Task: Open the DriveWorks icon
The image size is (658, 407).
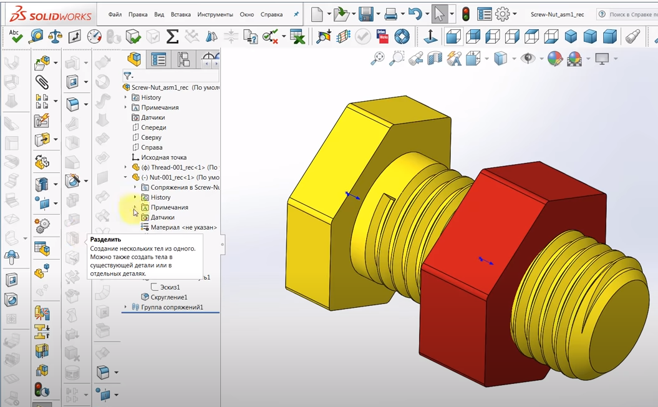Action: coord(382,37)
